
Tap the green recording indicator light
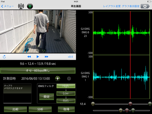point(30,6)
